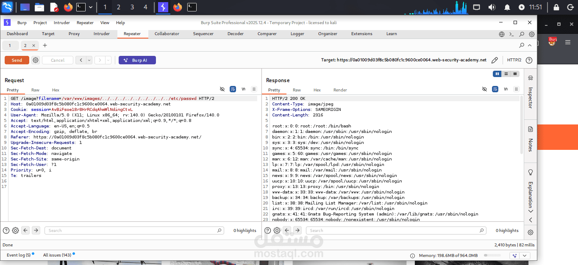Viewport: 578px width, 265px height.
Task: Toggle line wrap in the request editor
Action: point(233,89)
